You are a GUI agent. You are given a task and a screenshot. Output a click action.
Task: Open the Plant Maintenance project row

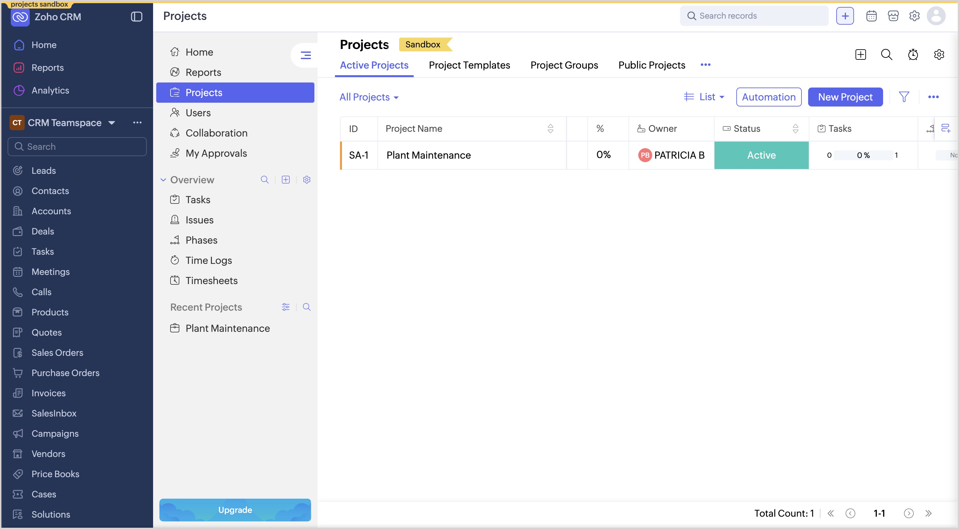(x=429, y=155)
